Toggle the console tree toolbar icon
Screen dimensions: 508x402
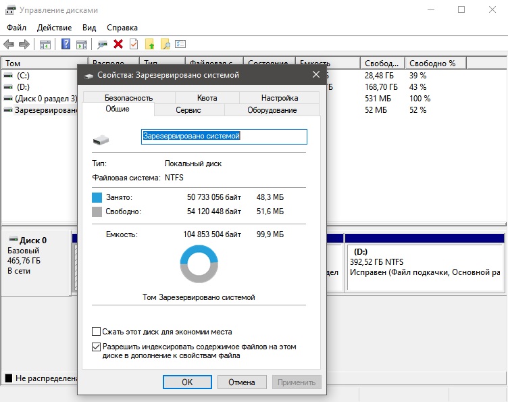click(x=45, y=45)
